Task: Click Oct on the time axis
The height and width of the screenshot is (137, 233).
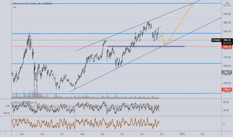Action: click(122, 134)
